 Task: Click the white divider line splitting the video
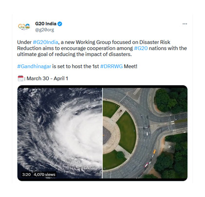click(102, 133)
